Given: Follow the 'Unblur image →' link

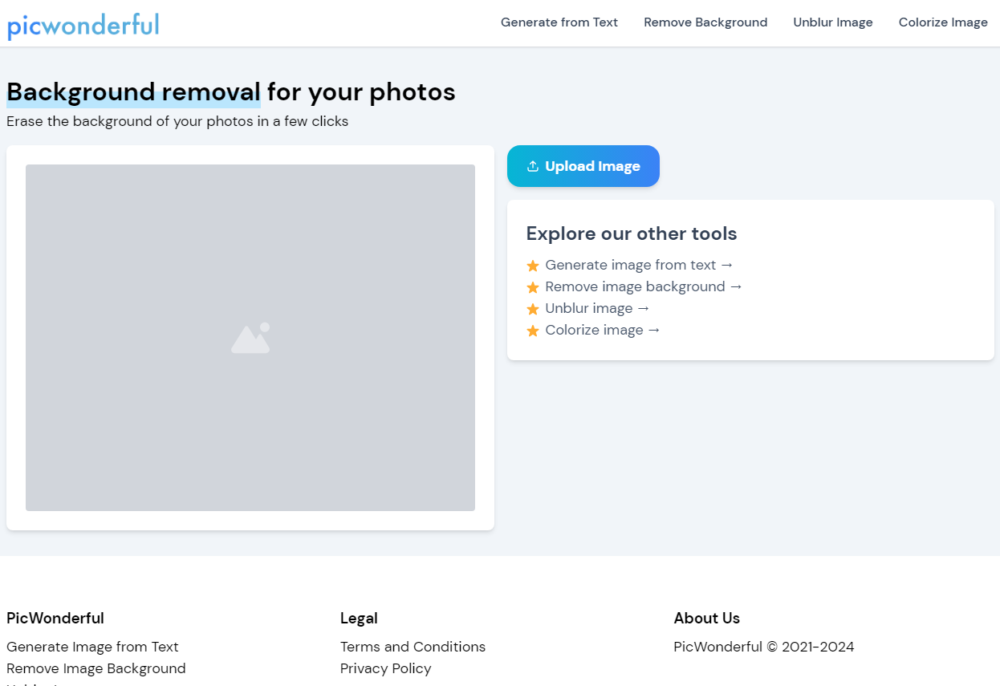Looking at the screenshot, I should (x=597, y=308).
